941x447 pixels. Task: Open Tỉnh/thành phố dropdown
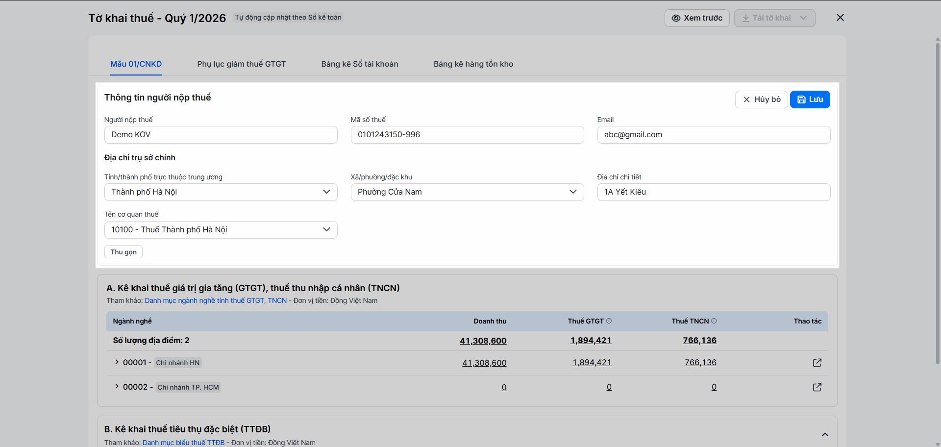221,192
